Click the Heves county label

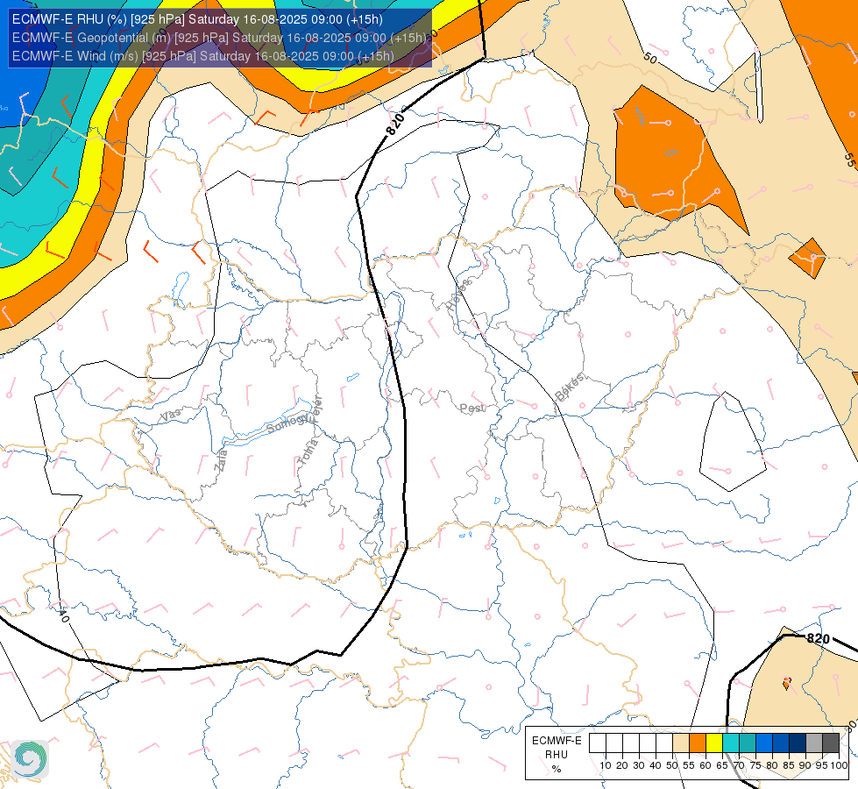pos(458,295)
